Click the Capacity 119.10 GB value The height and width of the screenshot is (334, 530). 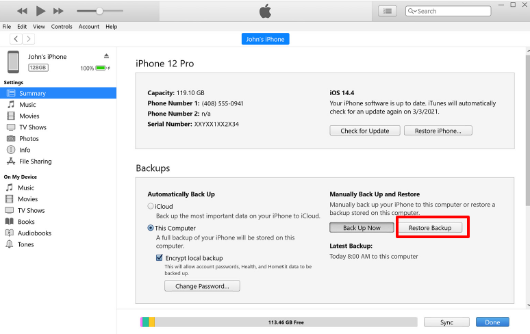click(x=190, y=93)
